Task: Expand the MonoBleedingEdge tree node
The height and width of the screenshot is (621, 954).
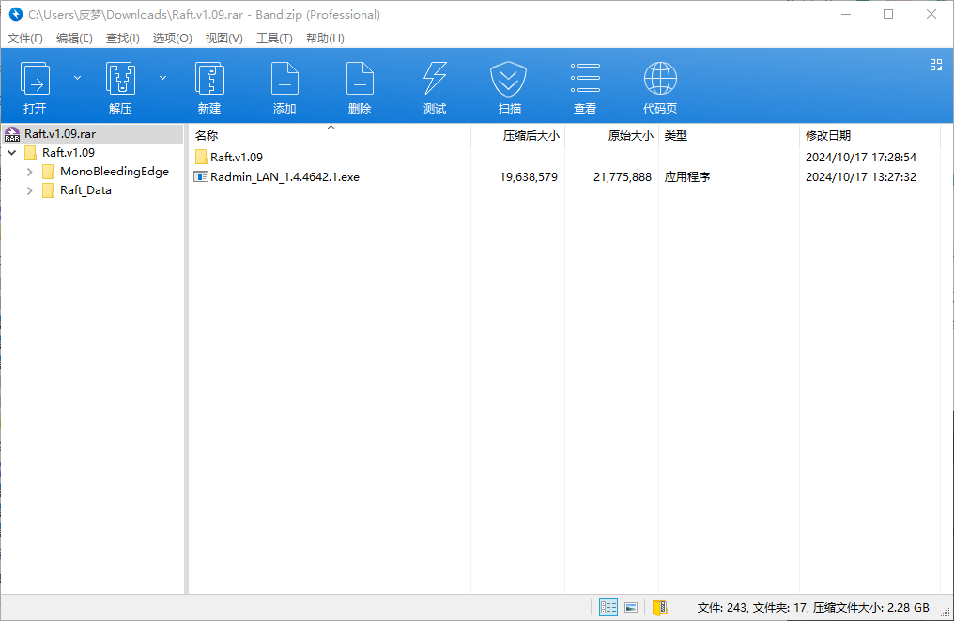Action: [30, 172]
